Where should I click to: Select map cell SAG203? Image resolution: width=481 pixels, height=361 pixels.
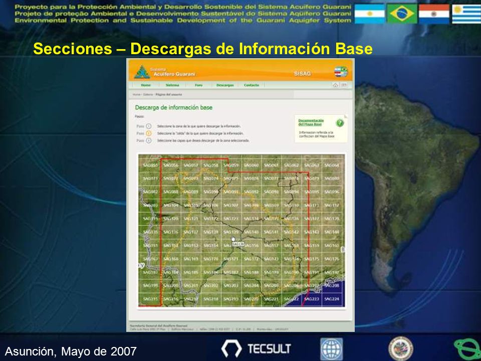(231, 285)
